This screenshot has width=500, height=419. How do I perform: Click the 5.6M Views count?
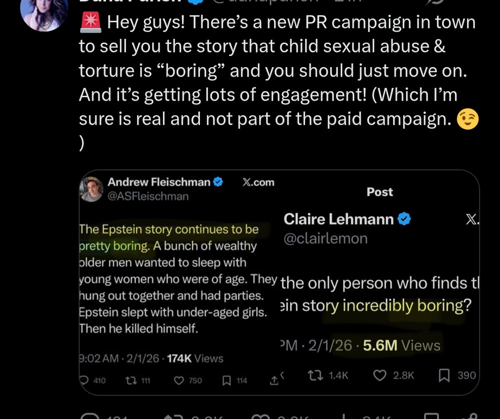pyautogui.click(x=401, y=345)
